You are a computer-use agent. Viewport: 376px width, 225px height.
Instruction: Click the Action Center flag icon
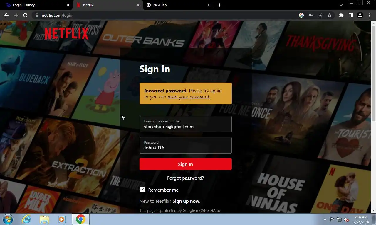(x=332, y=219)
